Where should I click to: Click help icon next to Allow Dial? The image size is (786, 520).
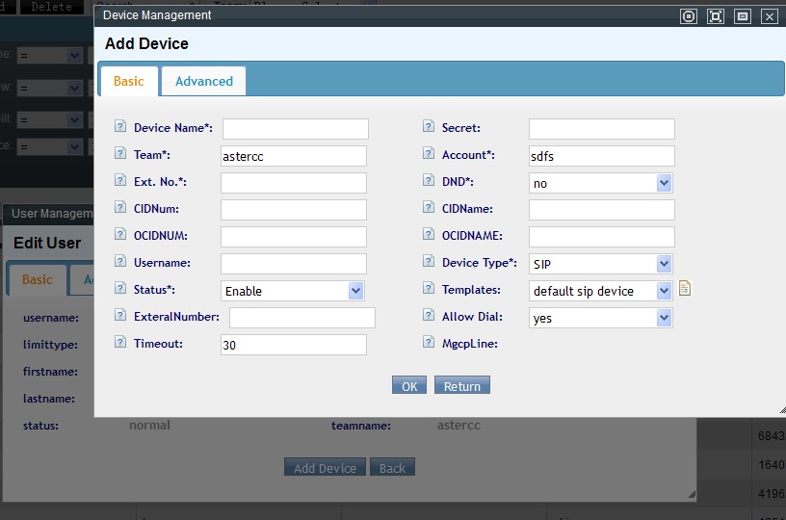[429, 316]
